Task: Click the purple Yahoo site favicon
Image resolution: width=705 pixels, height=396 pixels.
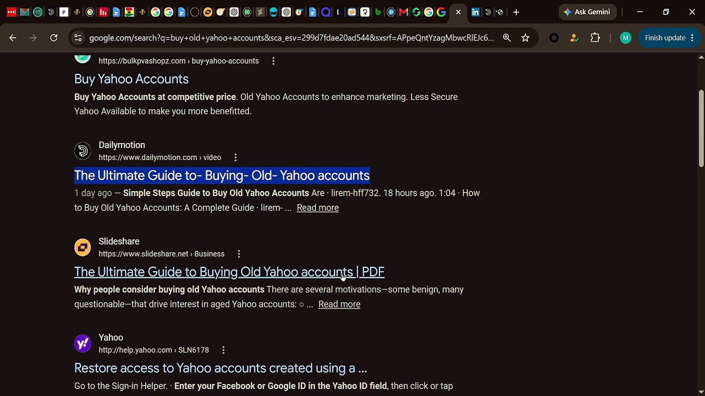Action: point(82,344)
